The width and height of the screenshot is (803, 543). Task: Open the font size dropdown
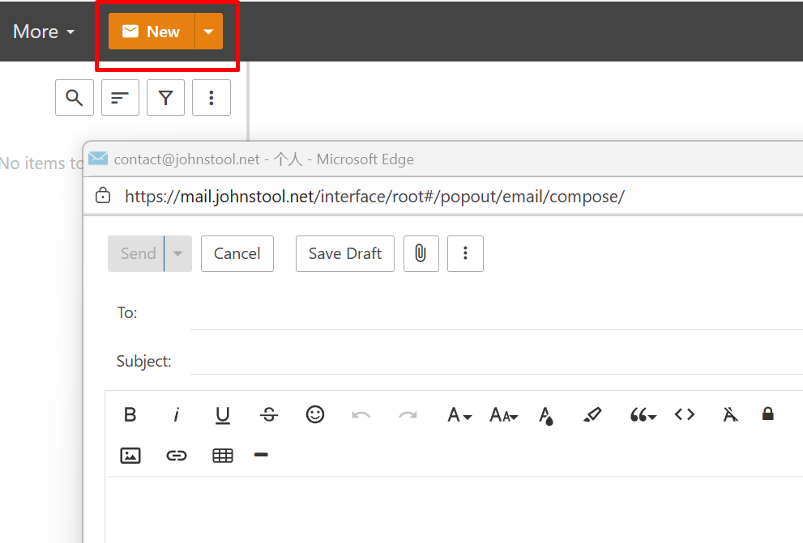(503, 415)
